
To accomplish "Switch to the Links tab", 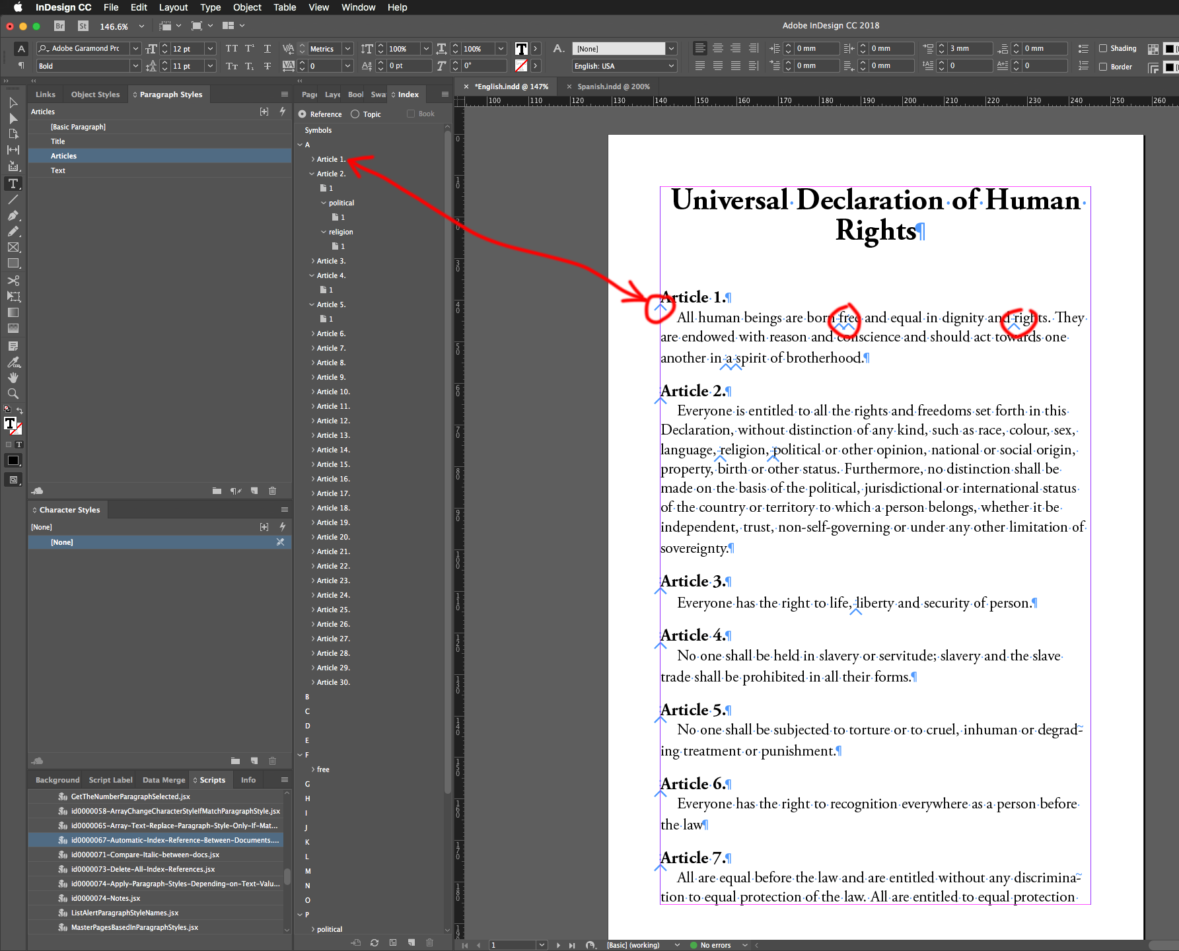I will pyautogui.click(x=46, y=94).
